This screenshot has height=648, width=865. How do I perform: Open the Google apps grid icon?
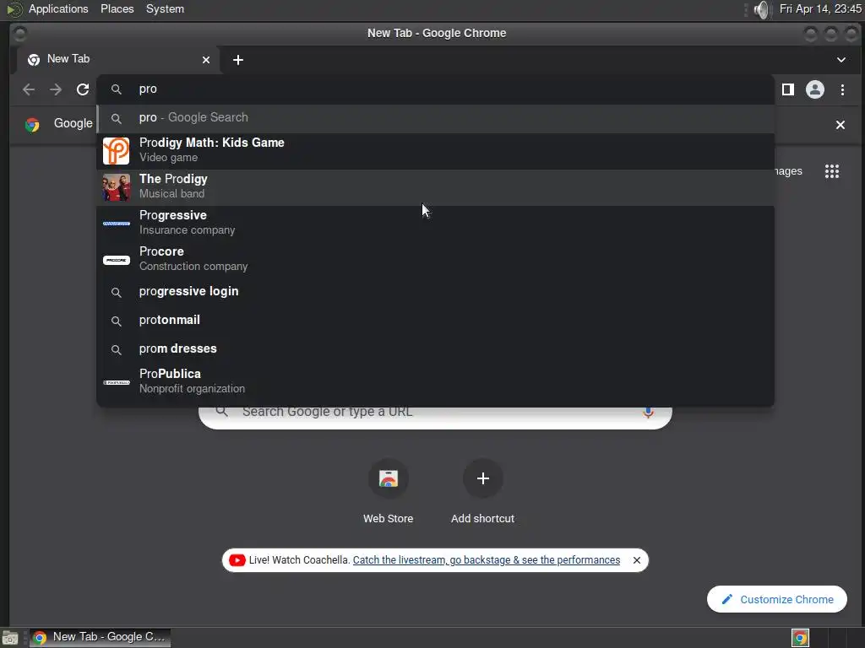(x=832, y=171)
